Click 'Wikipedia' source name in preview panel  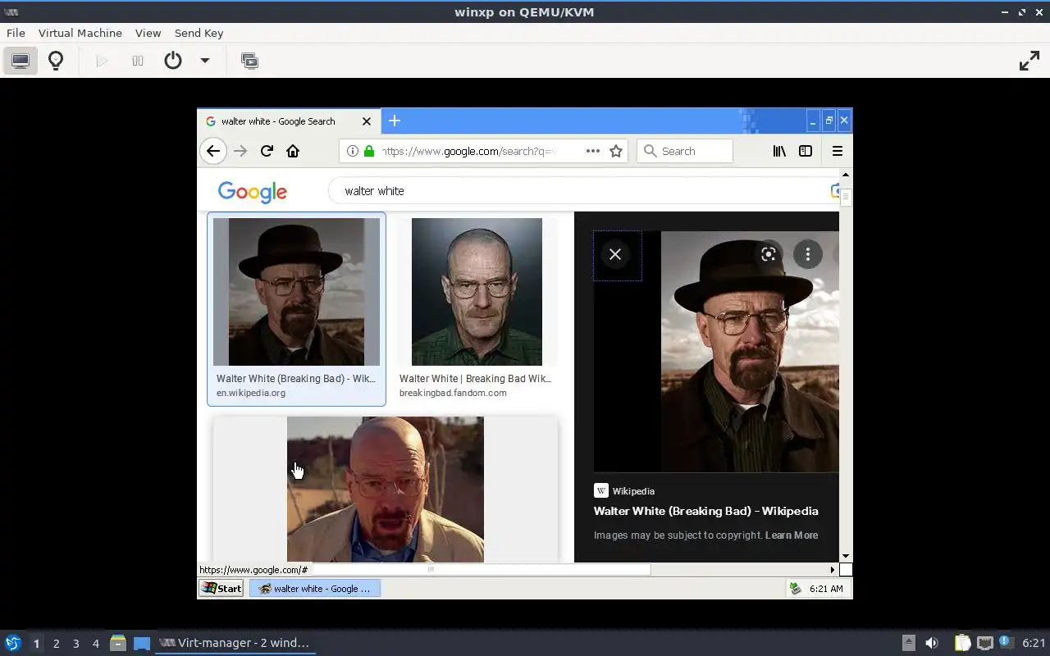pyautogui.click(x=633, y=491)
